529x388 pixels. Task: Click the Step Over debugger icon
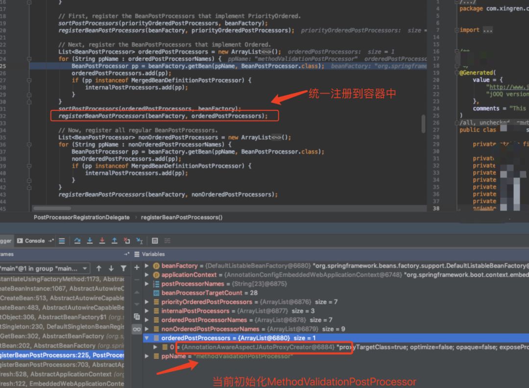click(x=77, y=241)
